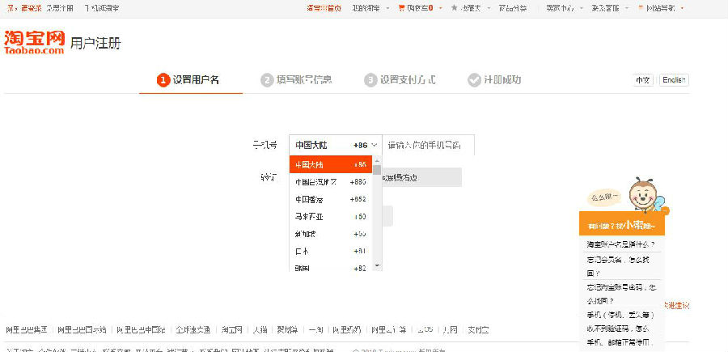Expand the shopping cart dropdown arrow

tap(440, 8)
